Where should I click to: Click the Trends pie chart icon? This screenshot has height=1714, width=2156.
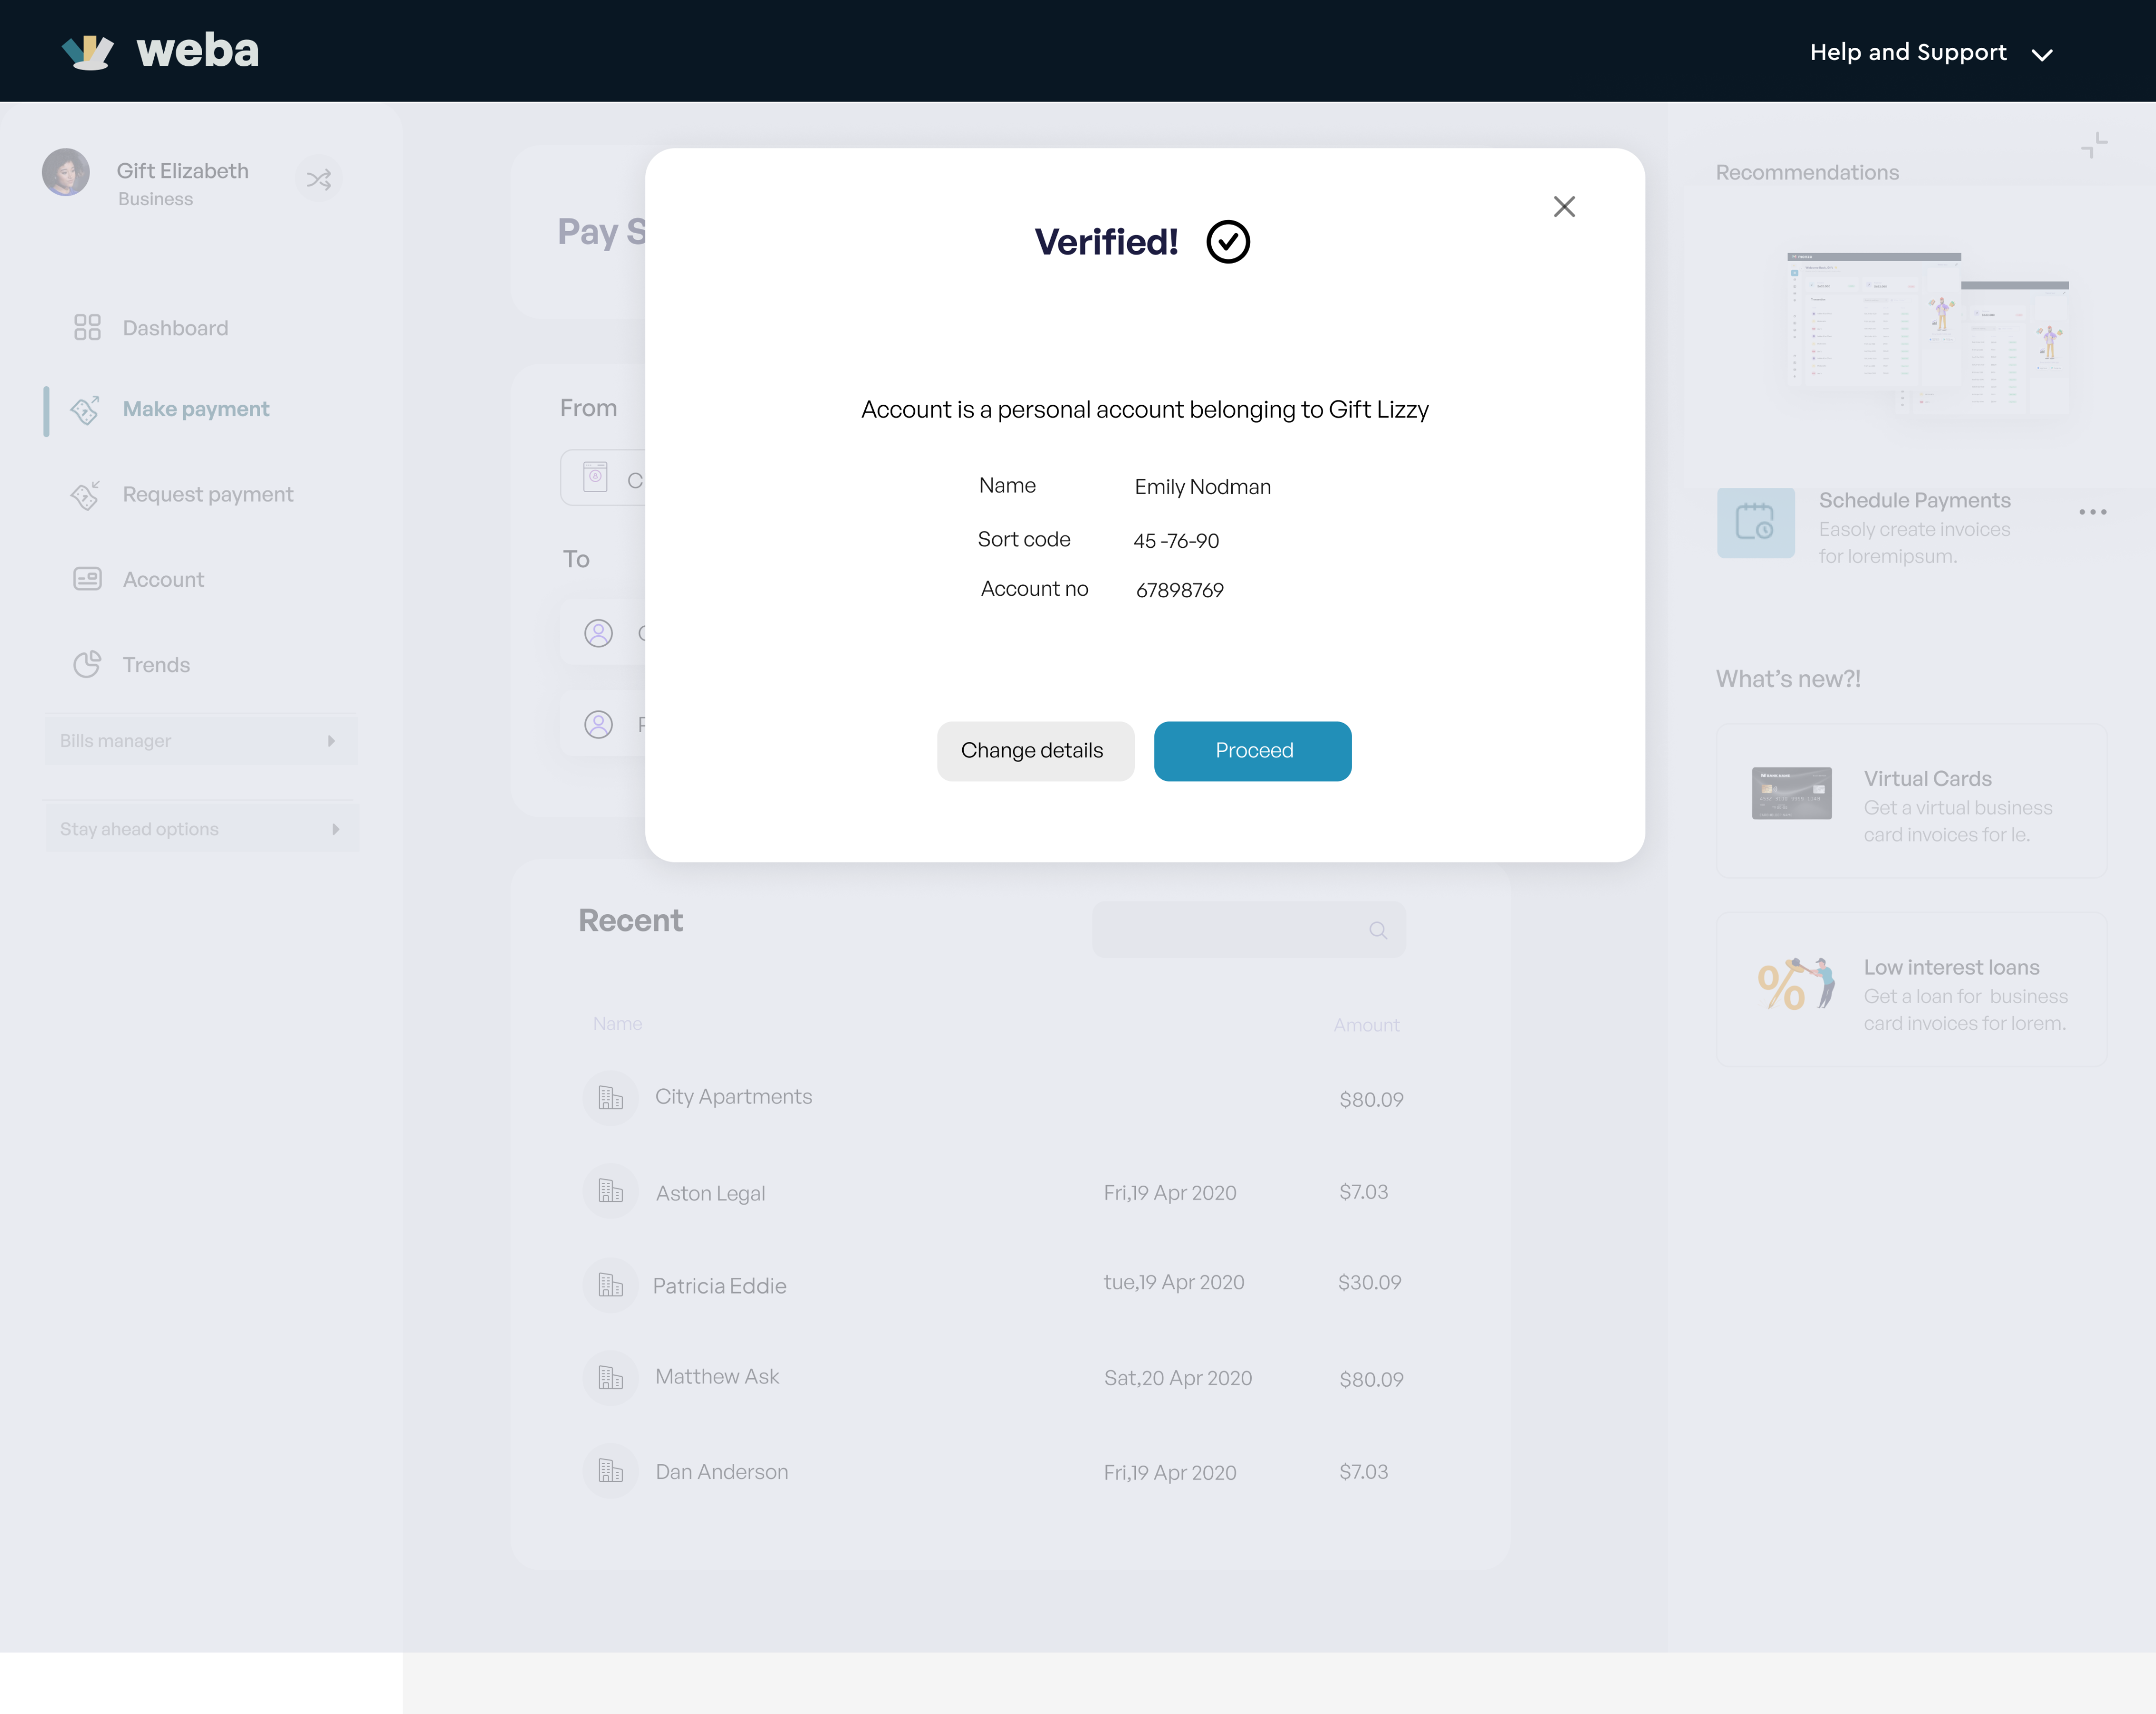87,665
